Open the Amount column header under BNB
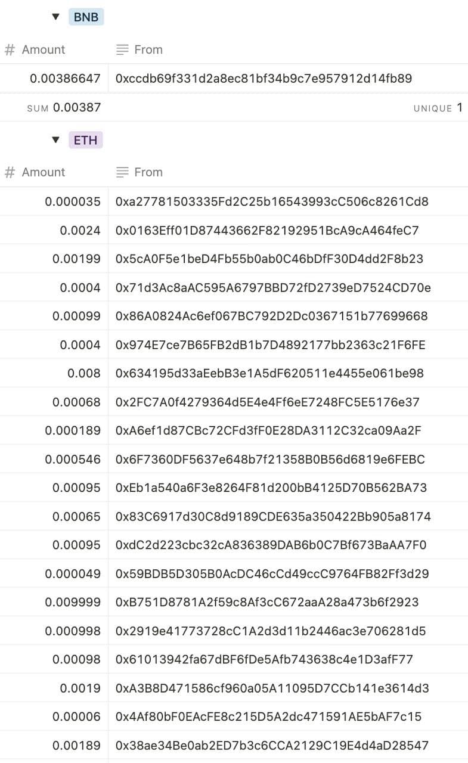Viewport: 468px width, 763px height. coord(44,49)
